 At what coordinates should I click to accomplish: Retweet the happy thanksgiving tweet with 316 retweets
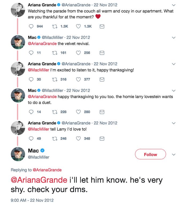[55, 79]
